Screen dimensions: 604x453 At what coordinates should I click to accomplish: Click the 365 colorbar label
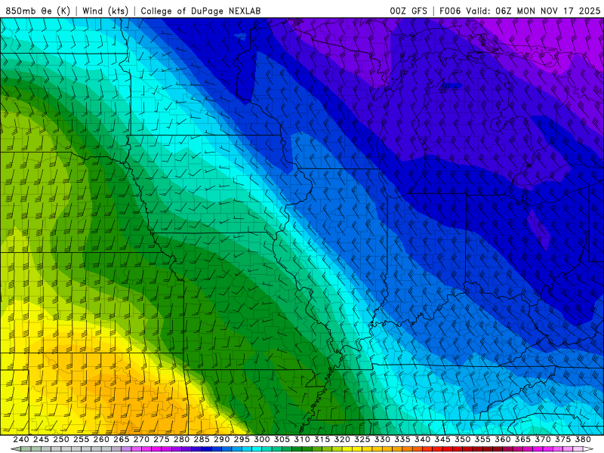point(522,439)
